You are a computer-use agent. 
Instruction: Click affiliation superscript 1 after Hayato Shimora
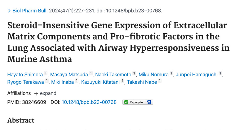pyautogui.click(x=45, y=73)
